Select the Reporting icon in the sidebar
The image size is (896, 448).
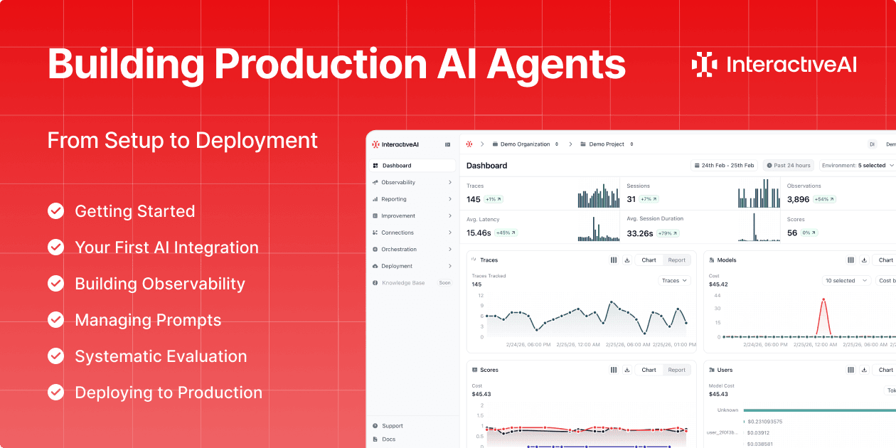(x=375, y=199)
